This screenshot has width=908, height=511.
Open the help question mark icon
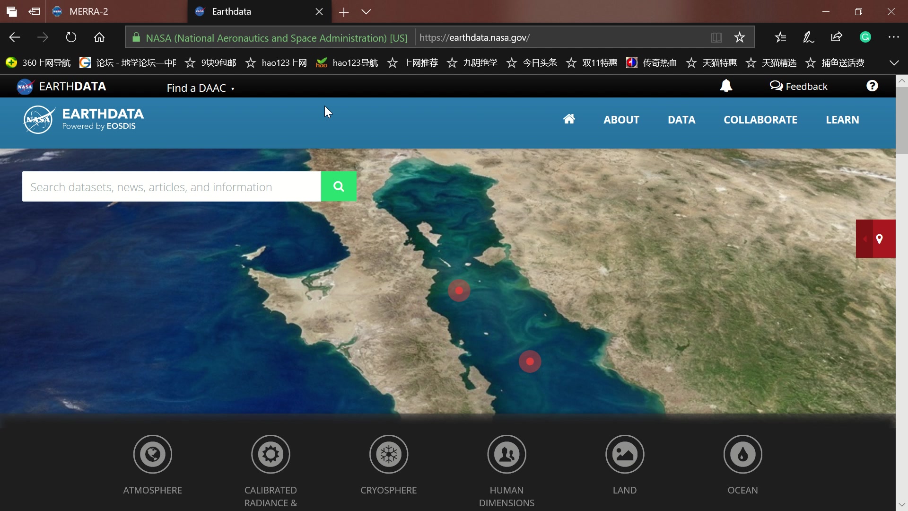tap(872, 86)
